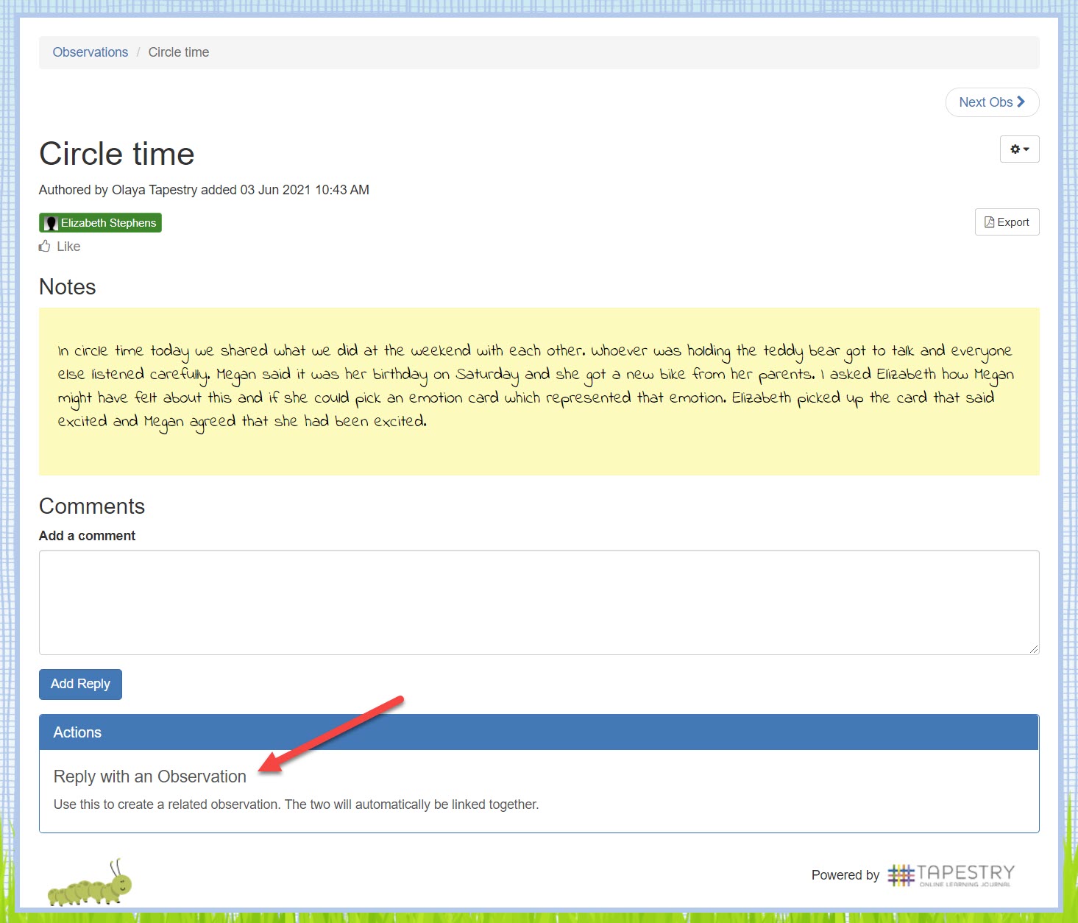Click the Notes section heading

pyautogui.click(x=68, y=287)
